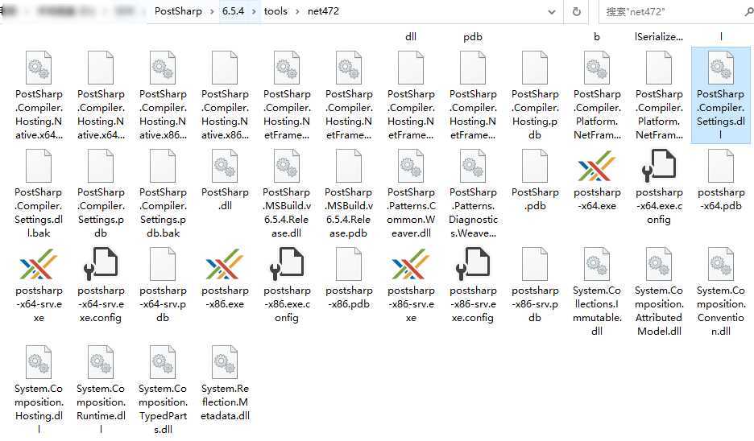Screen dimensions: 754x441
Task: Select postsharp-x86-srv.exe.config file
Action: point(473,285)
